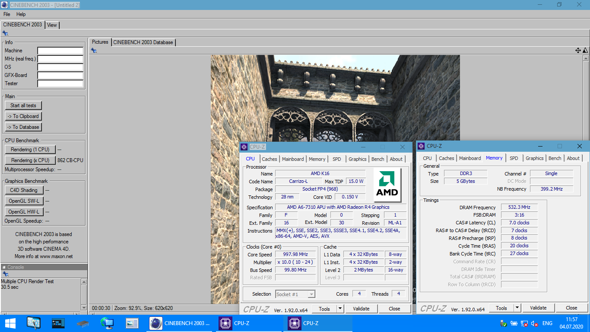Click into the OS input field

tap(60, 67)
